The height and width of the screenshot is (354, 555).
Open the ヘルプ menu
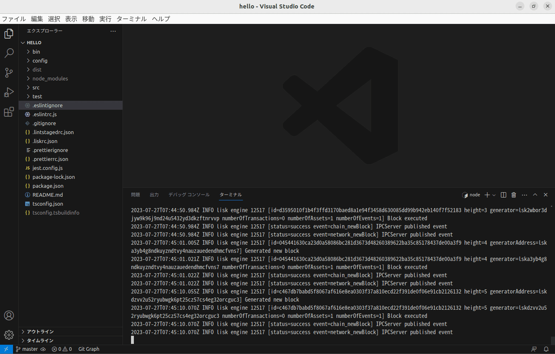click(x=161, y=19)
